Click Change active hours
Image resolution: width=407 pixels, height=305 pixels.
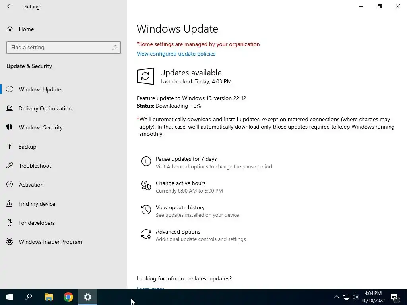click(x=181, y=183)
